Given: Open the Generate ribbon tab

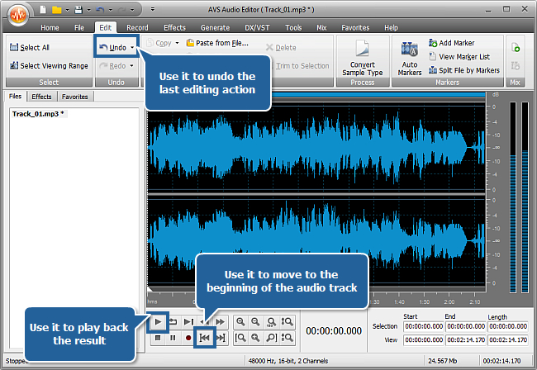Looking at the screenshot, I should click(215, 28).
